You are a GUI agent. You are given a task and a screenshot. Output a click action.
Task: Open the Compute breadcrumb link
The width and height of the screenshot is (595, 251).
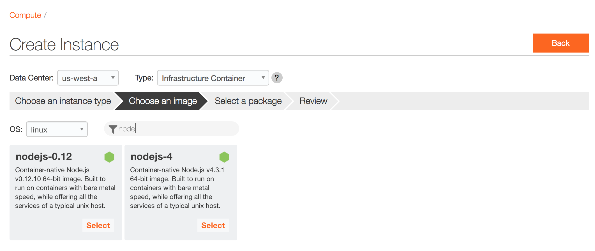tap(25, 15)
